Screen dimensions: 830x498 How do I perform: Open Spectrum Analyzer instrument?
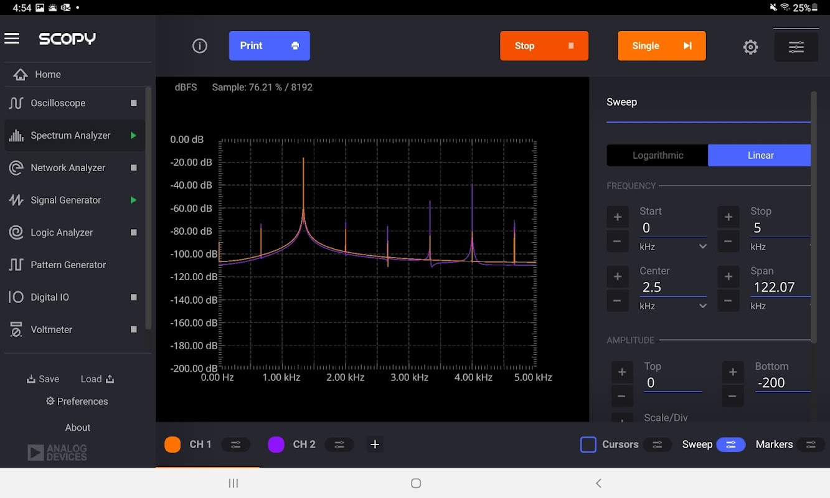[75, 136]
